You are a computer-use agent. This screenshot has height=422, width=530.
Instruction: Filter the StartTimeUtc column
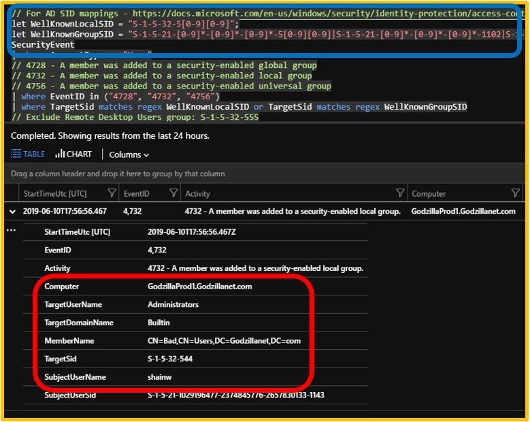click(112, 193)
